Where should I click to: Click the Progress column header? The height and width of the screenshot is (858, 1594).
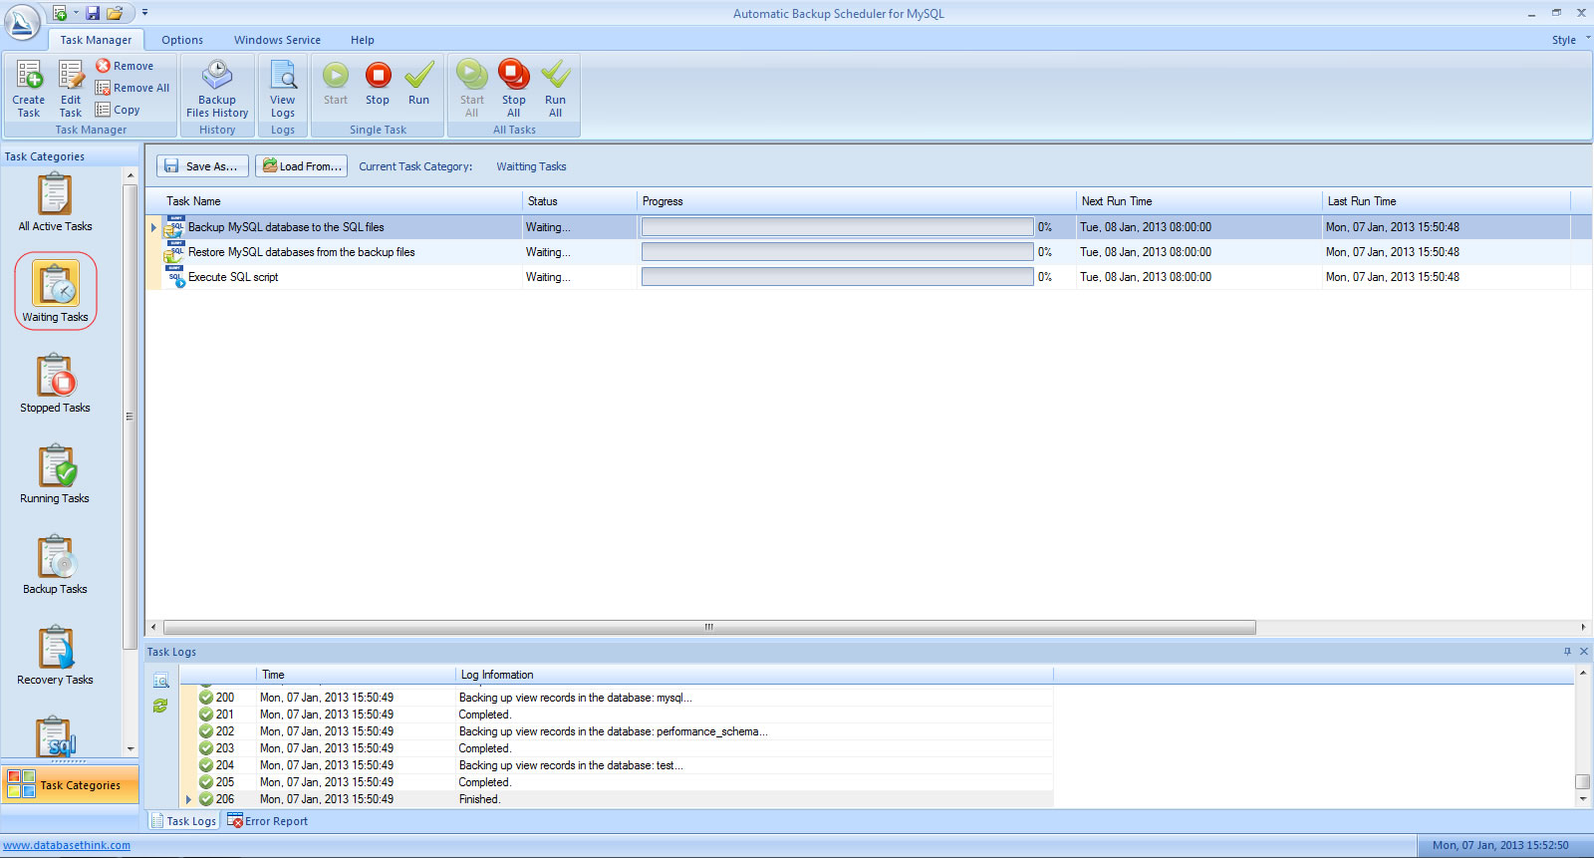(857, 201)
